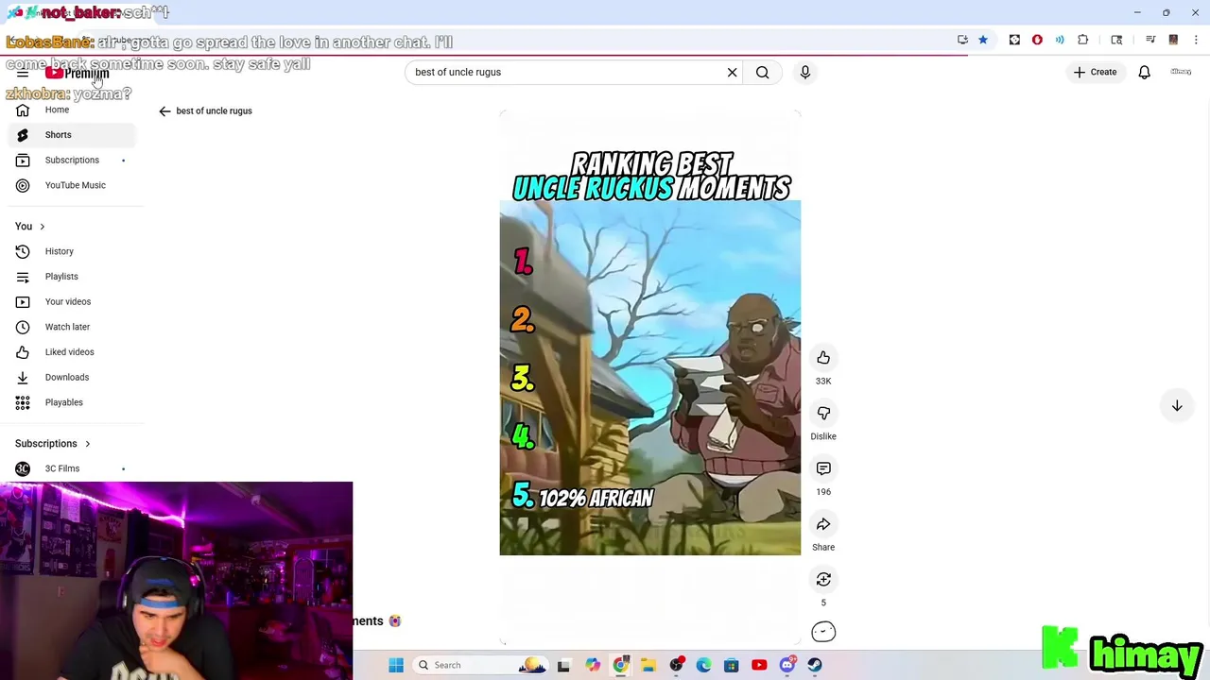Open the YouTube account avatar menu
This screenshot has width=1210, height=680.
[1181, 72]
